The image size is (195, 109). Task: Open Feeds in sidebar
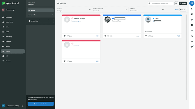(7, 32)
